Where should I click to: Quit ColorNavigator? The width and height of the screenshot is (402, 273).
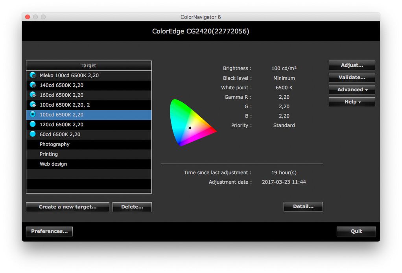point(356,231)
